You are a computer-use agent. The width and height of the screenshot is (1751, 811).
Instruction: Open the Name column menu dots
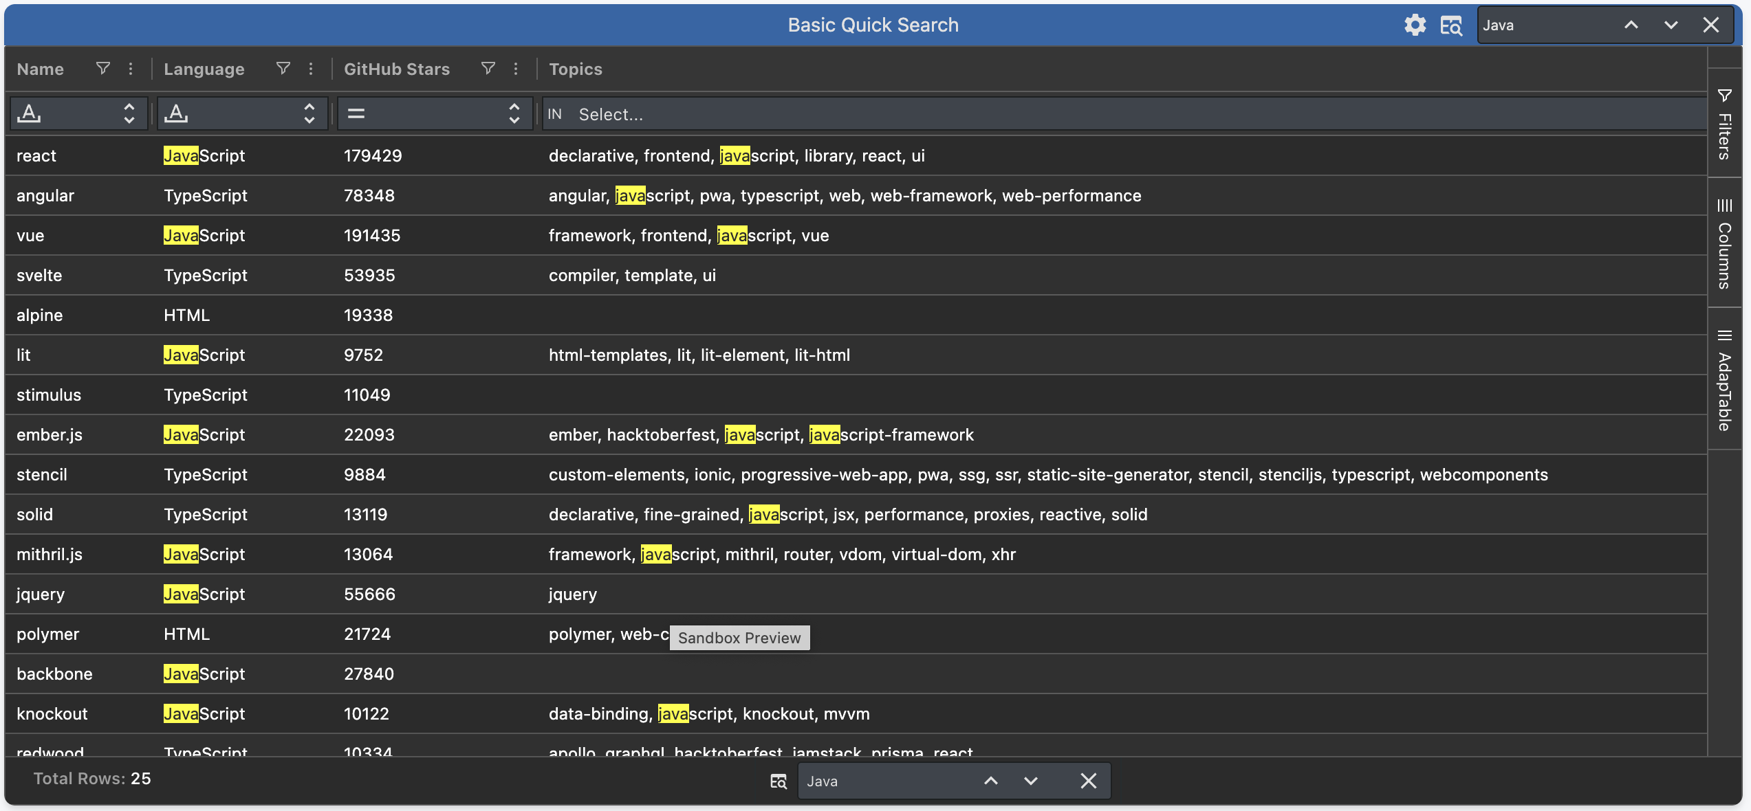[x=131, y=69]
